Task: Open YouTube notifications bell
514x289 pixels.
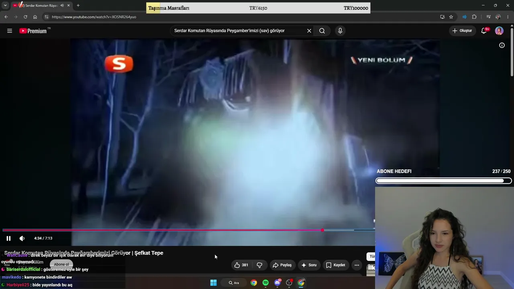Action: (484, 31)
